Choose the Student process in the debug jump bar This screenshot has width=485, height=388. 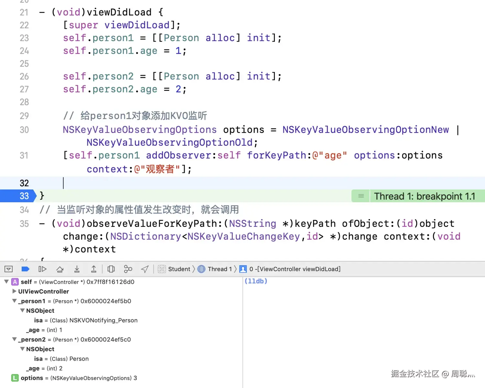click(x=174, y=269)
